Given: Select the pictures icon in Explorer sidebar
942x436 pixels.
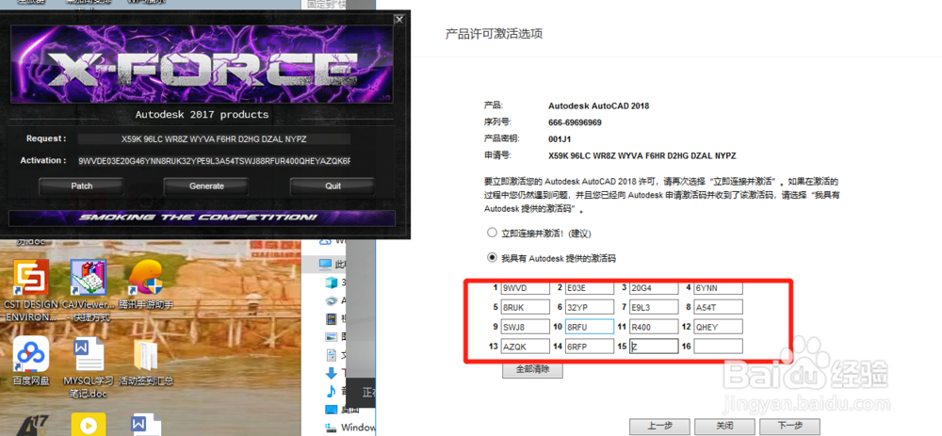Looking at the screenshot, I should pos(331,337).
